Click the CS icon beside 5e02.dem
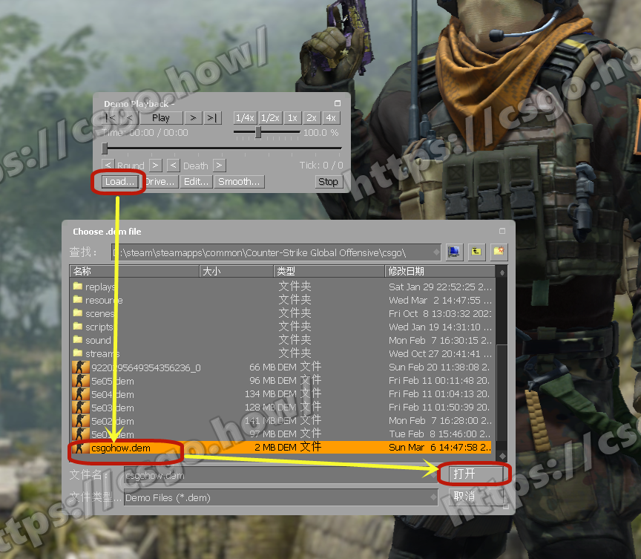This screenshot has height=559, width=641. coord(81,421)
